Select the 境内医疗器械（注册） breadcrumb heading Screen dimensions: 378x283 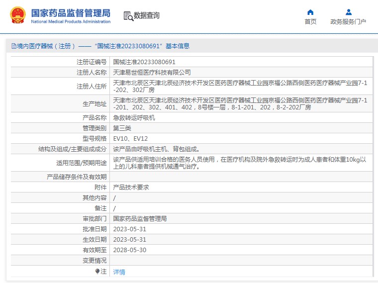point(46,46)
